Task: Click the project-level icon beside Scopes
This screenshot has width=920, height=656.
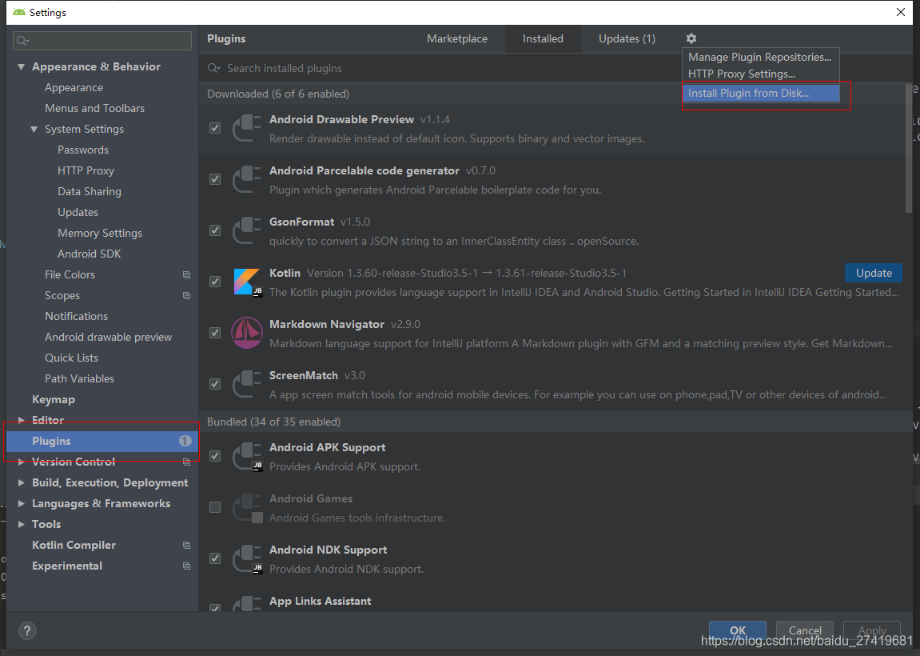Action: (x=186, y=295)
